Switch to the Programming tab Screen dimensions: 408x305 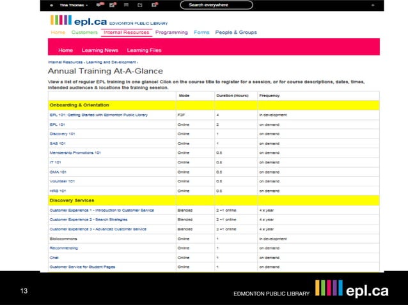[x=171, y=33]
